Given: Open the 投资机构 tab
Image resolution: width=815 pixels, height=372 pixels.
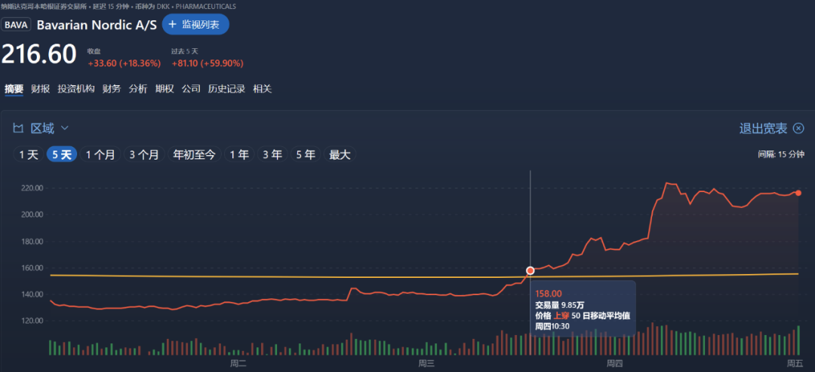Looking at the screenshot, I should pyautogui.click(x=76, y=89).
